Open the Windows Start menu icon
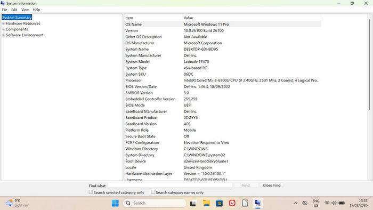Image resolution: width=373 pixels, height=210 pixels. (115, 203)
